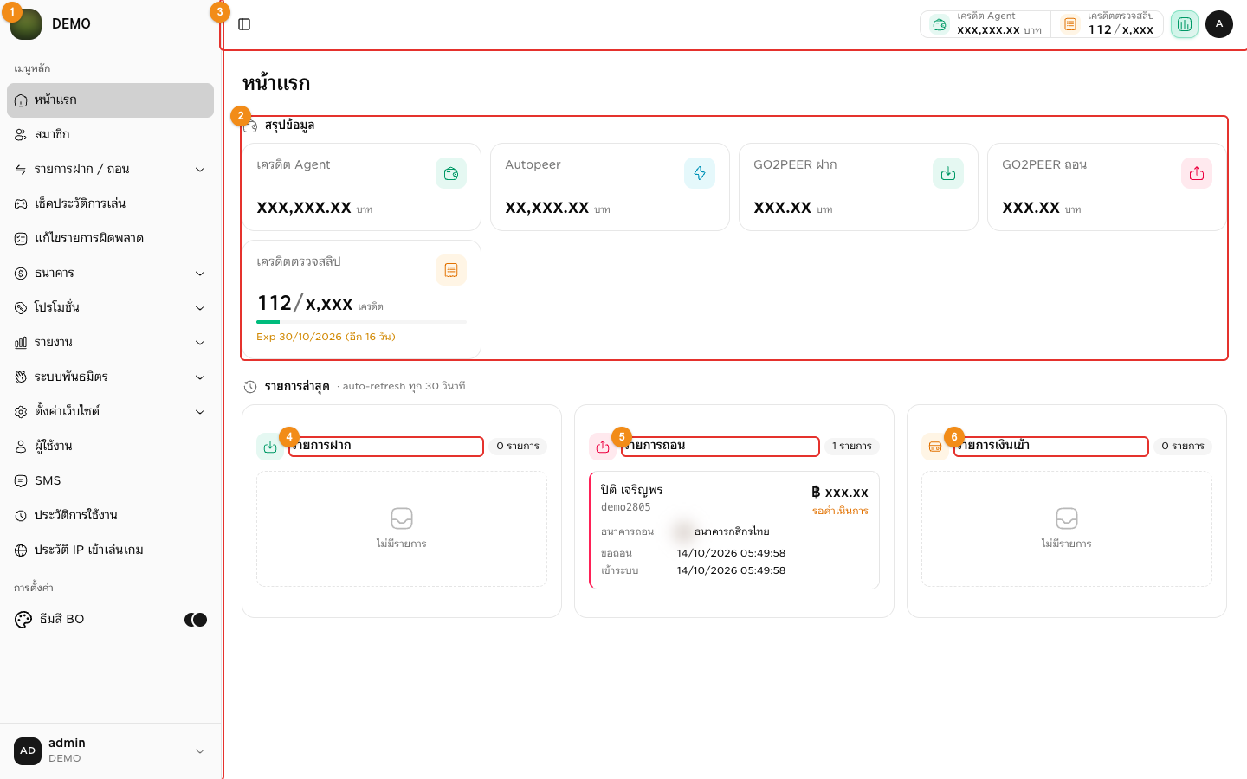The image size is (1247, 779).
Task: Go to หน้าแรก in sidebar
Action: [110, 100]
